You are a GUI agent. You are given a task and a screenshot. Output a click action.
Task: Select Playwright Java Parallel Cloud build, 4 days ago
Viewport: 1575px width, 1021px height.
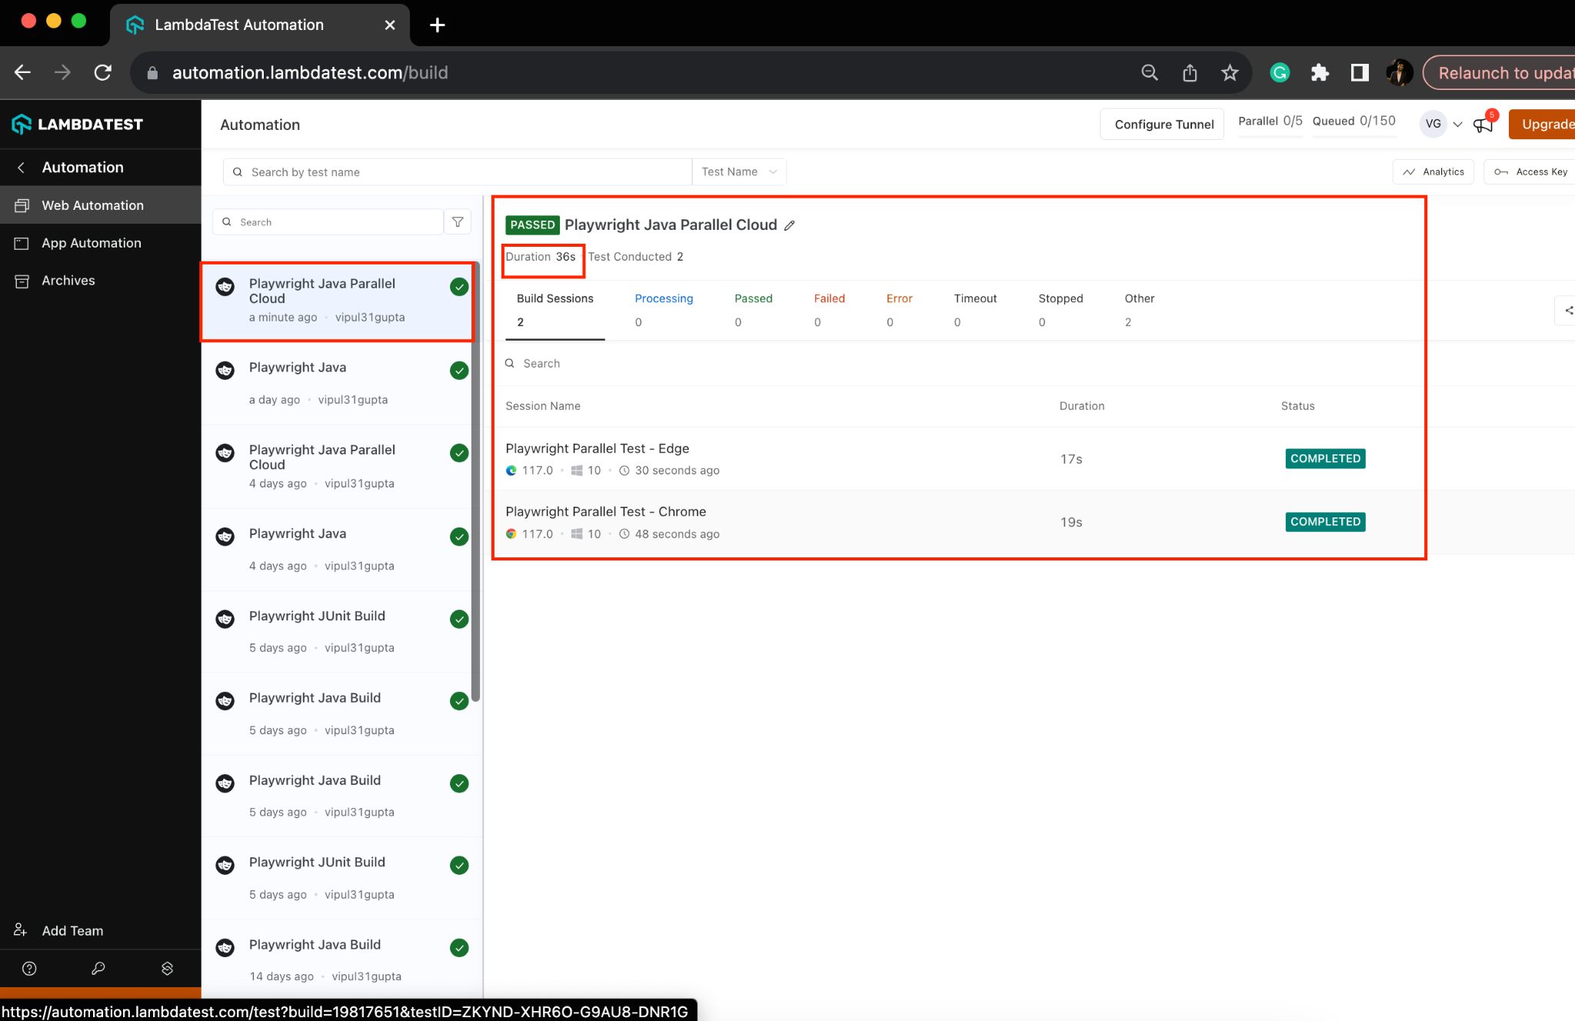[337, 467]
